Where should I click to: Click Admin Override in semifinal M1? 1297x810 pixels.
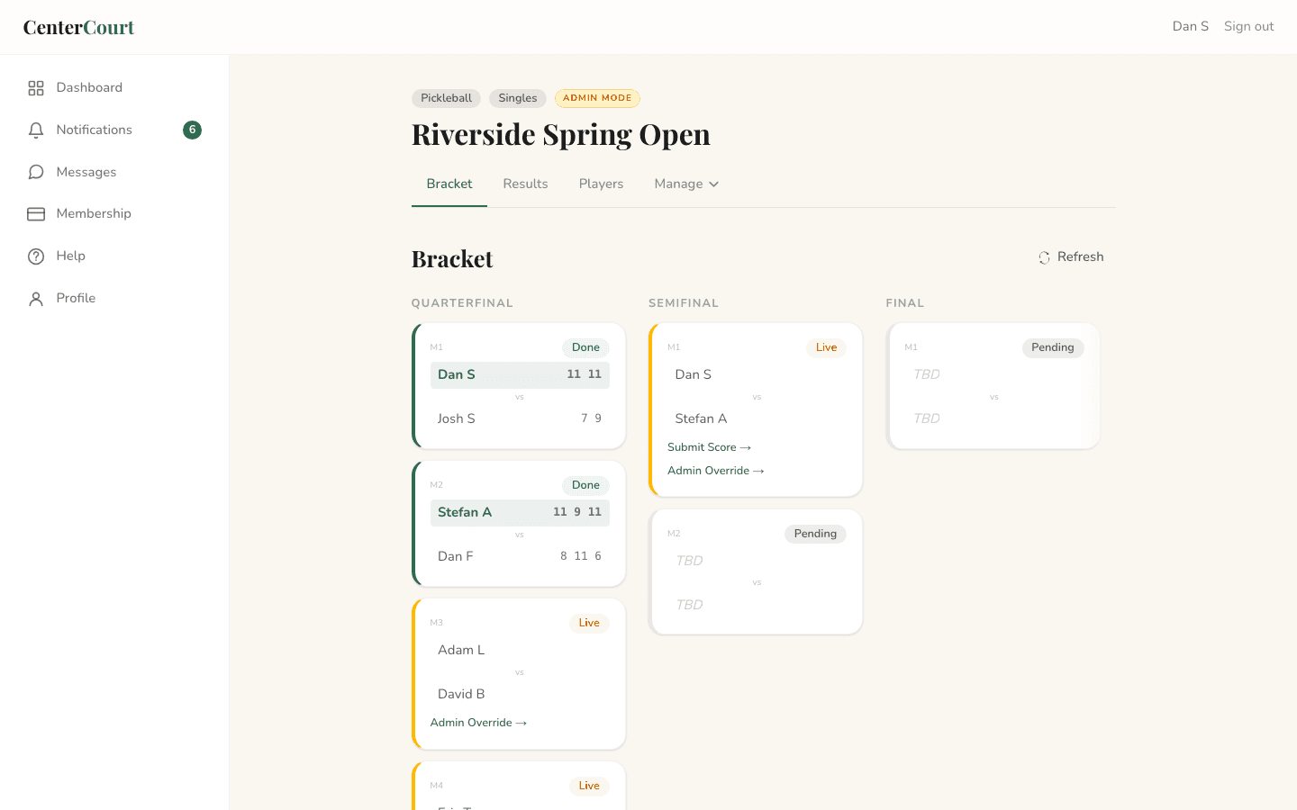pyautogui.click(x=715, y=471)
